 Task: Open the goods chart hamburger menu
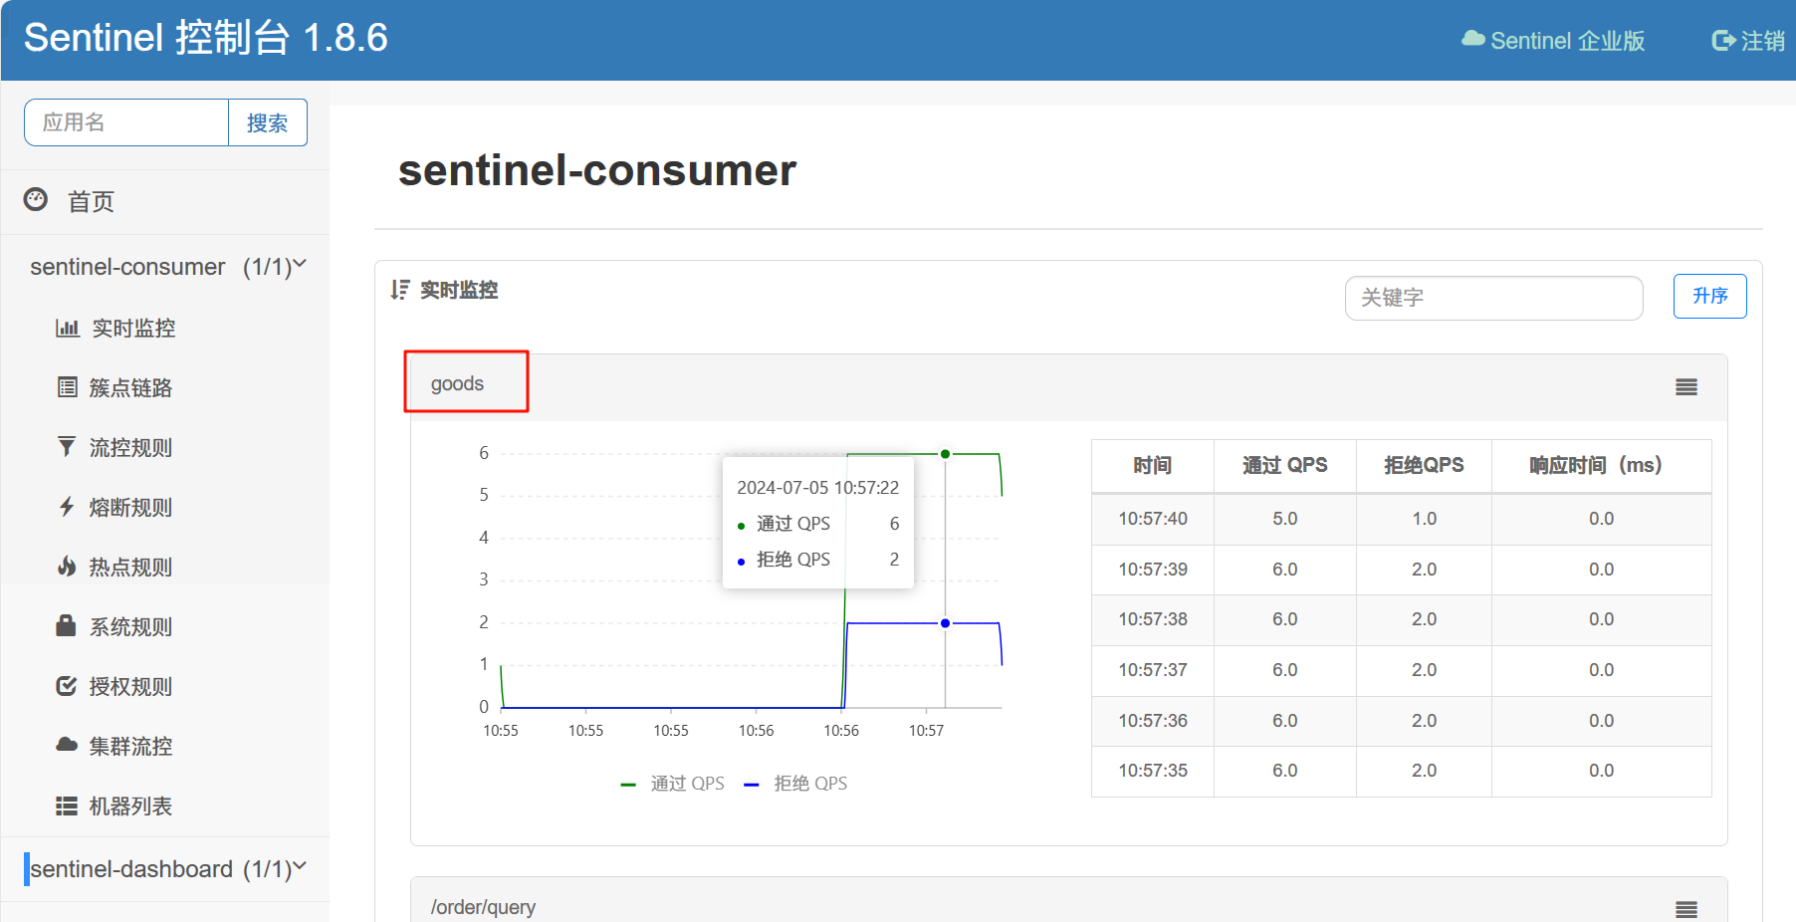tap(1686, 387)
